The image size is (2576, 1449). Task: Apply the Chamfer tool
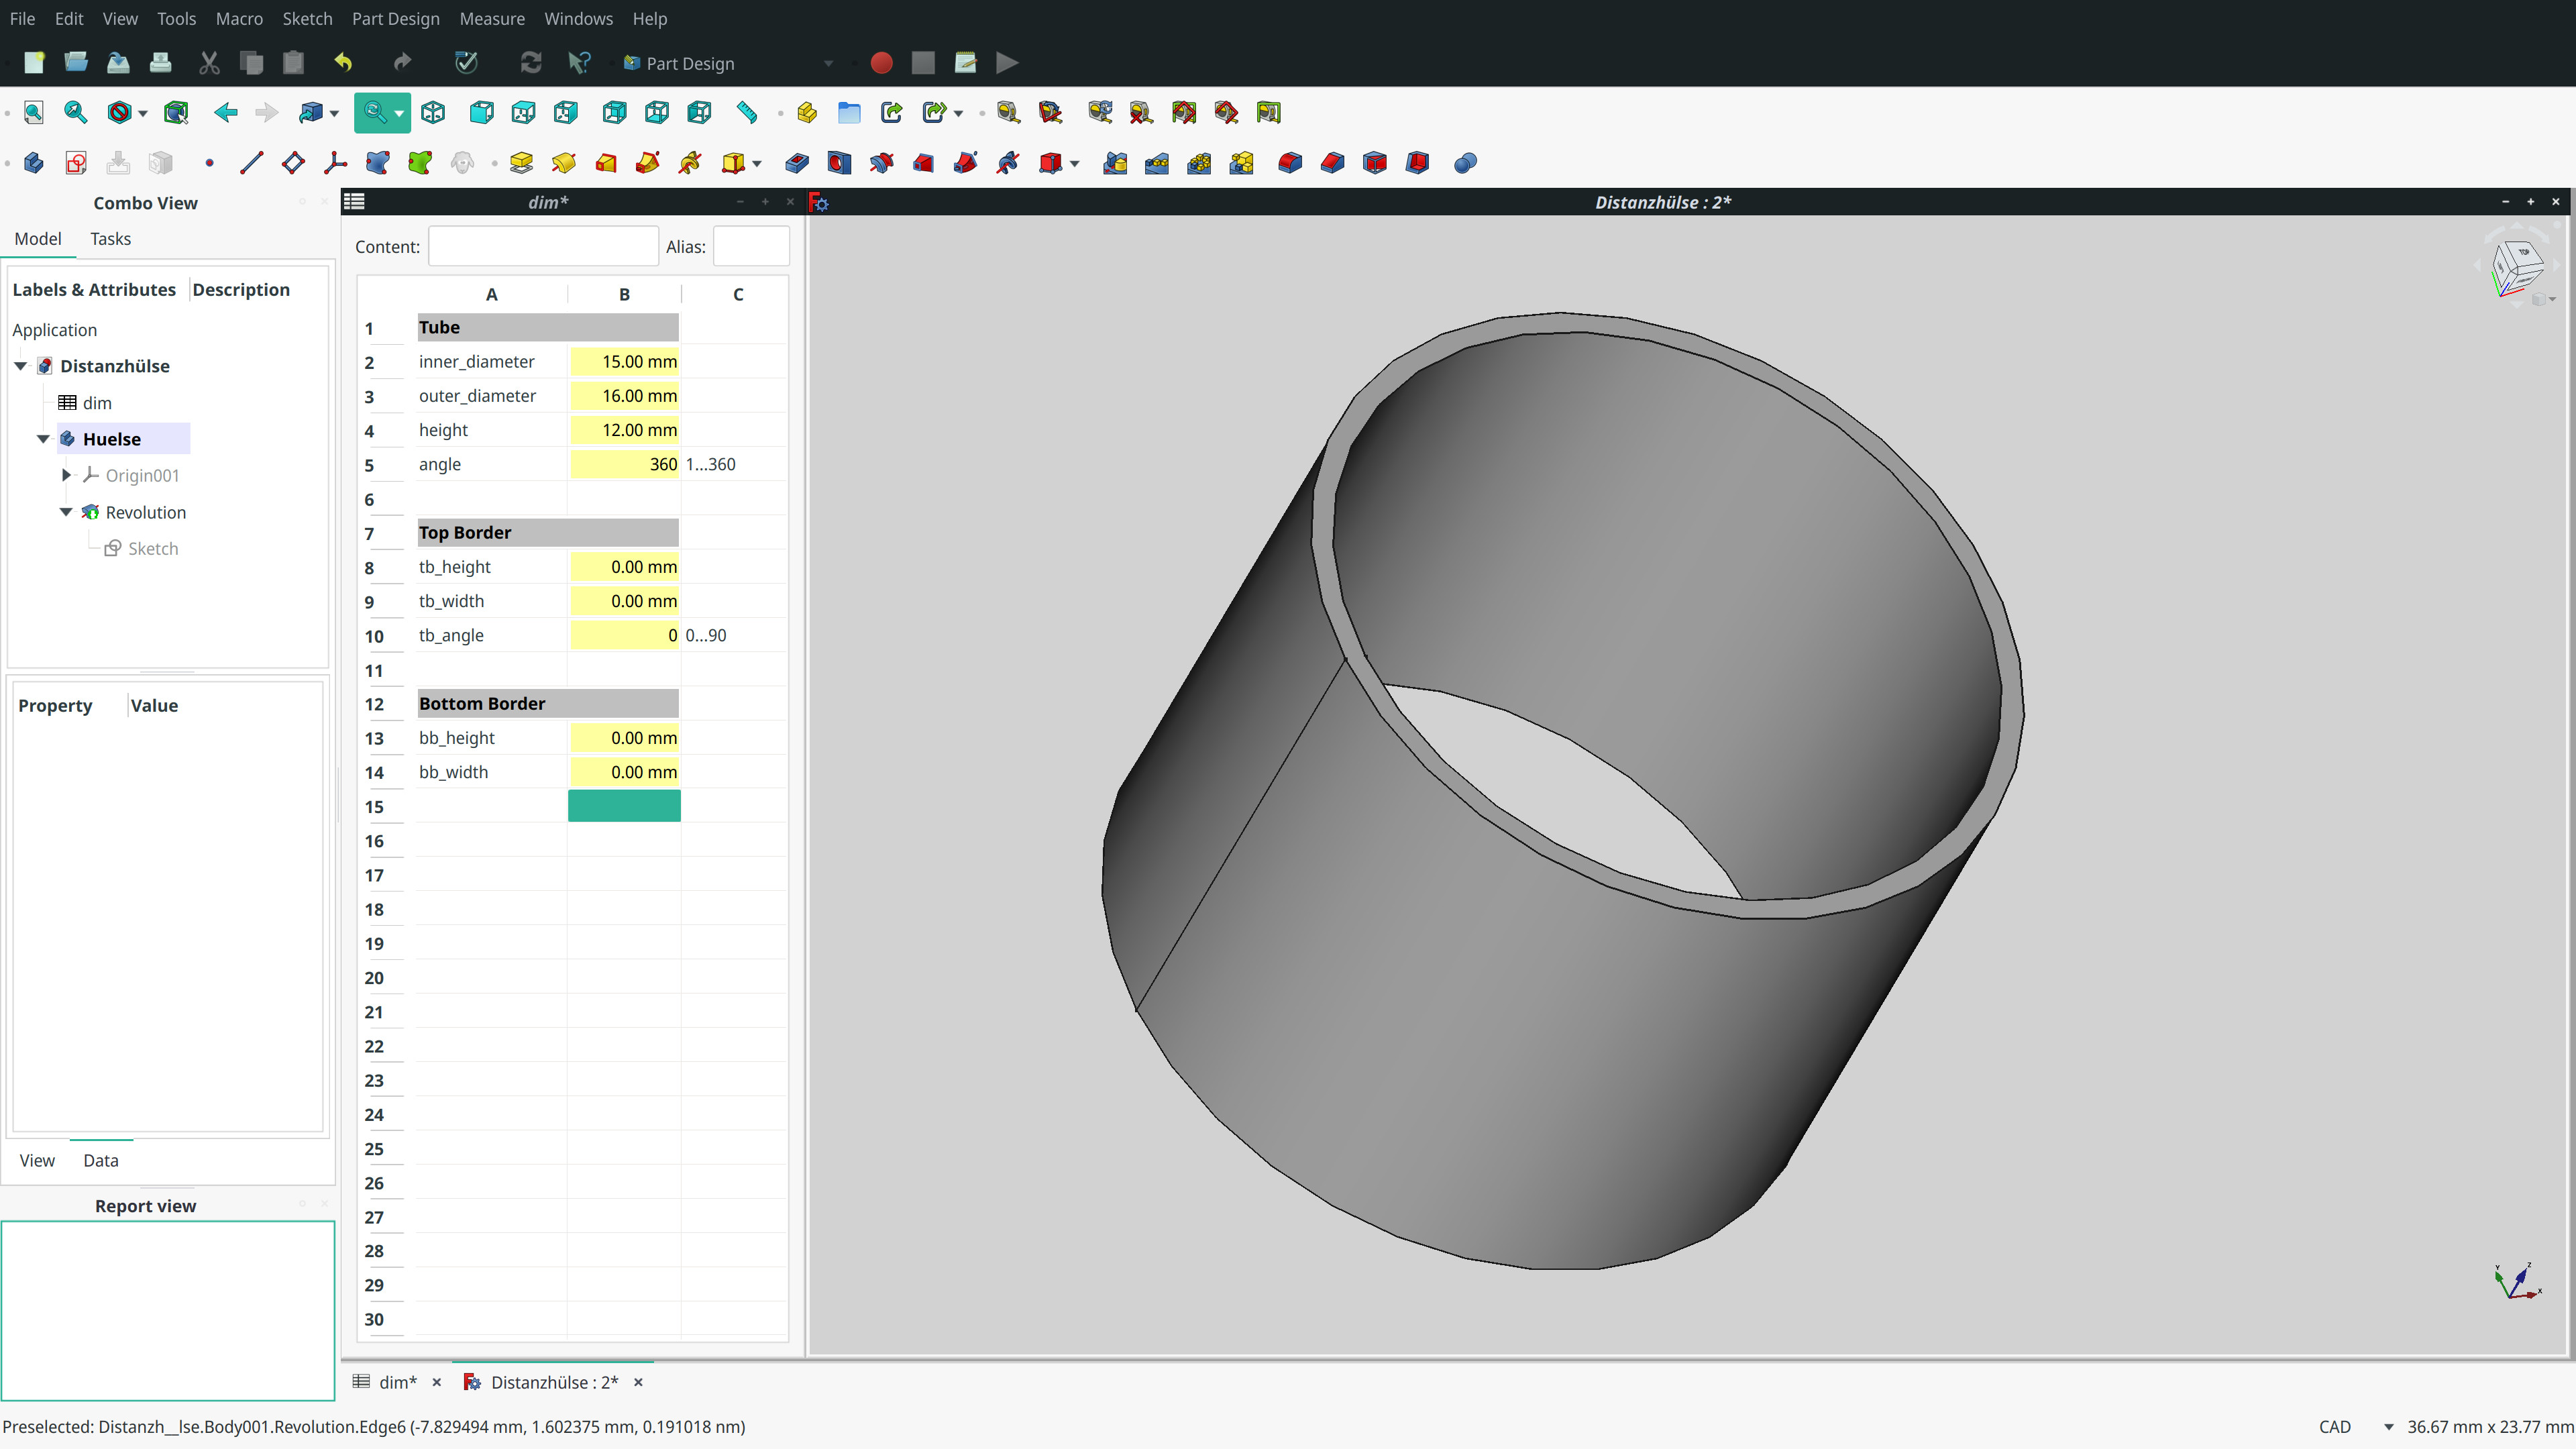pyautogui.click(x=1331, y=162)
